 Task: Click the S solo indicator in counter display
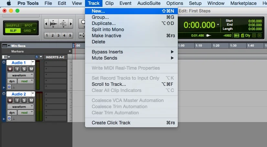[254, 35]
